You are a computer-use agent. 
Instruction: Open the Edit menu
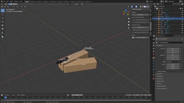point(7,1)
